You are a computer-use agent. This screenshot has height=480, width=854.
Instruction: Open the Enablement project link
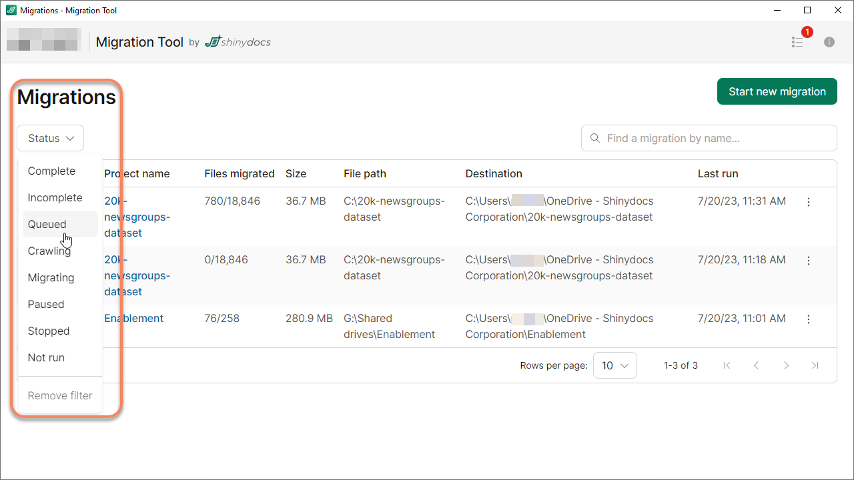(133, 319)
